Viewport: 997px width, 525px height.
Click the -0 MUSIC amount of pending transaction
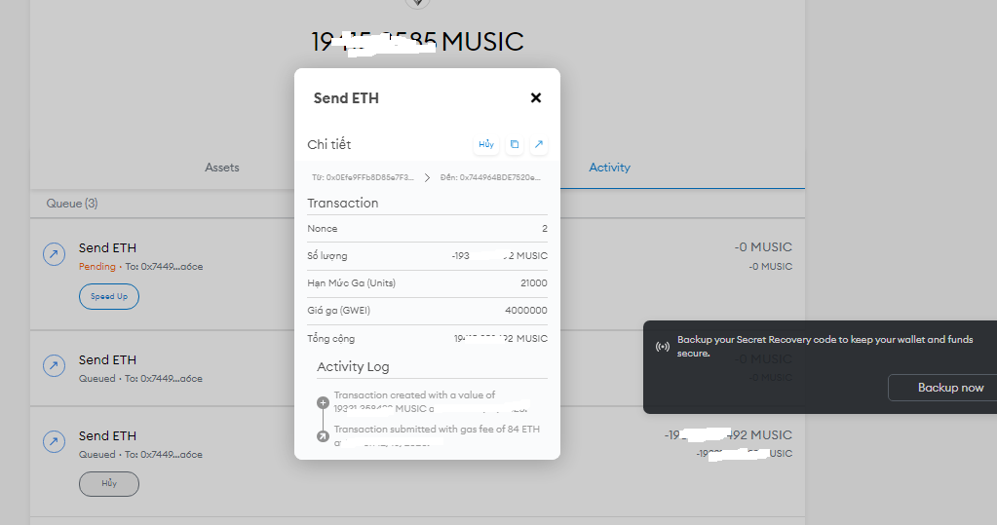point(763,246)
